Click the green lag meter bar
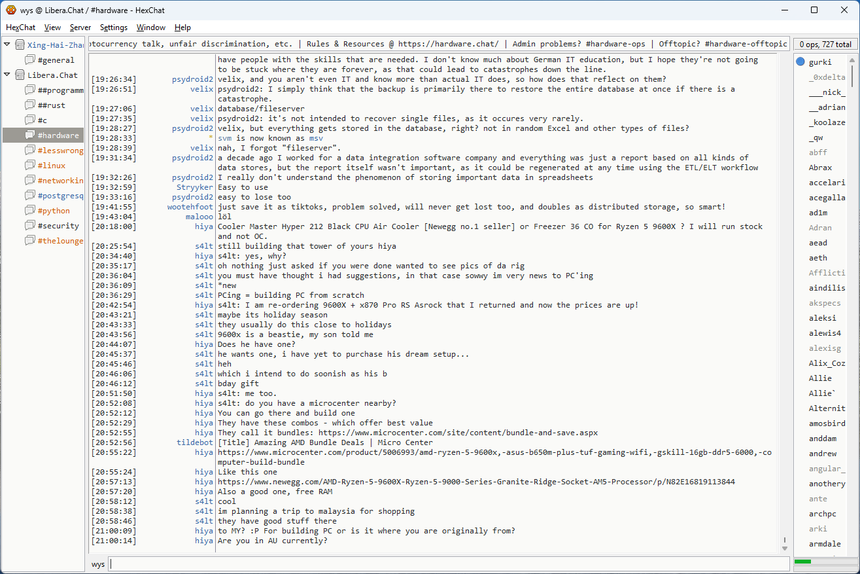This screenshot has width=860, height=574. [802, 562]
